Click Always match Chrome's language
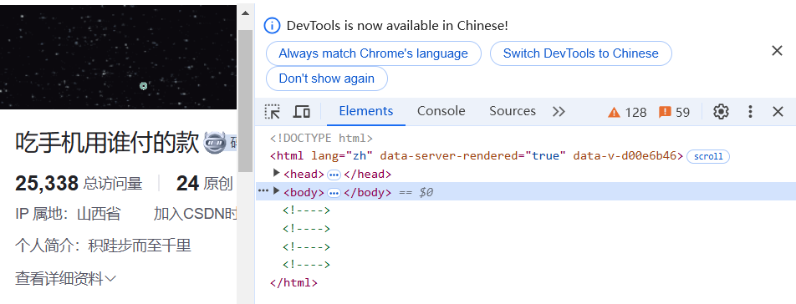This screenshot has height=304, width=796. tap(373, 53)
